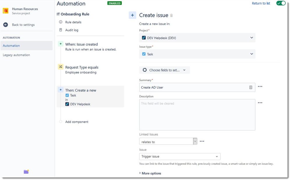Click the Human Resources project avatar icon
The width and height of the screenshot is (291, 181).
pos(6,11)
